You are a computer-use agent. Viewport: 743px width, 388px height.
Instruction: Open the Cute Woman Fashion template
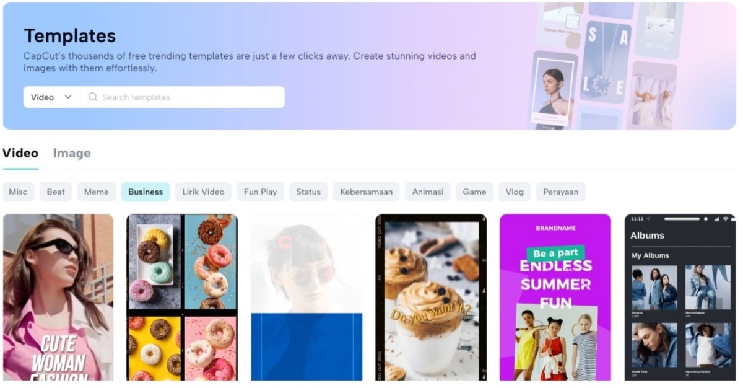[58, 298]
